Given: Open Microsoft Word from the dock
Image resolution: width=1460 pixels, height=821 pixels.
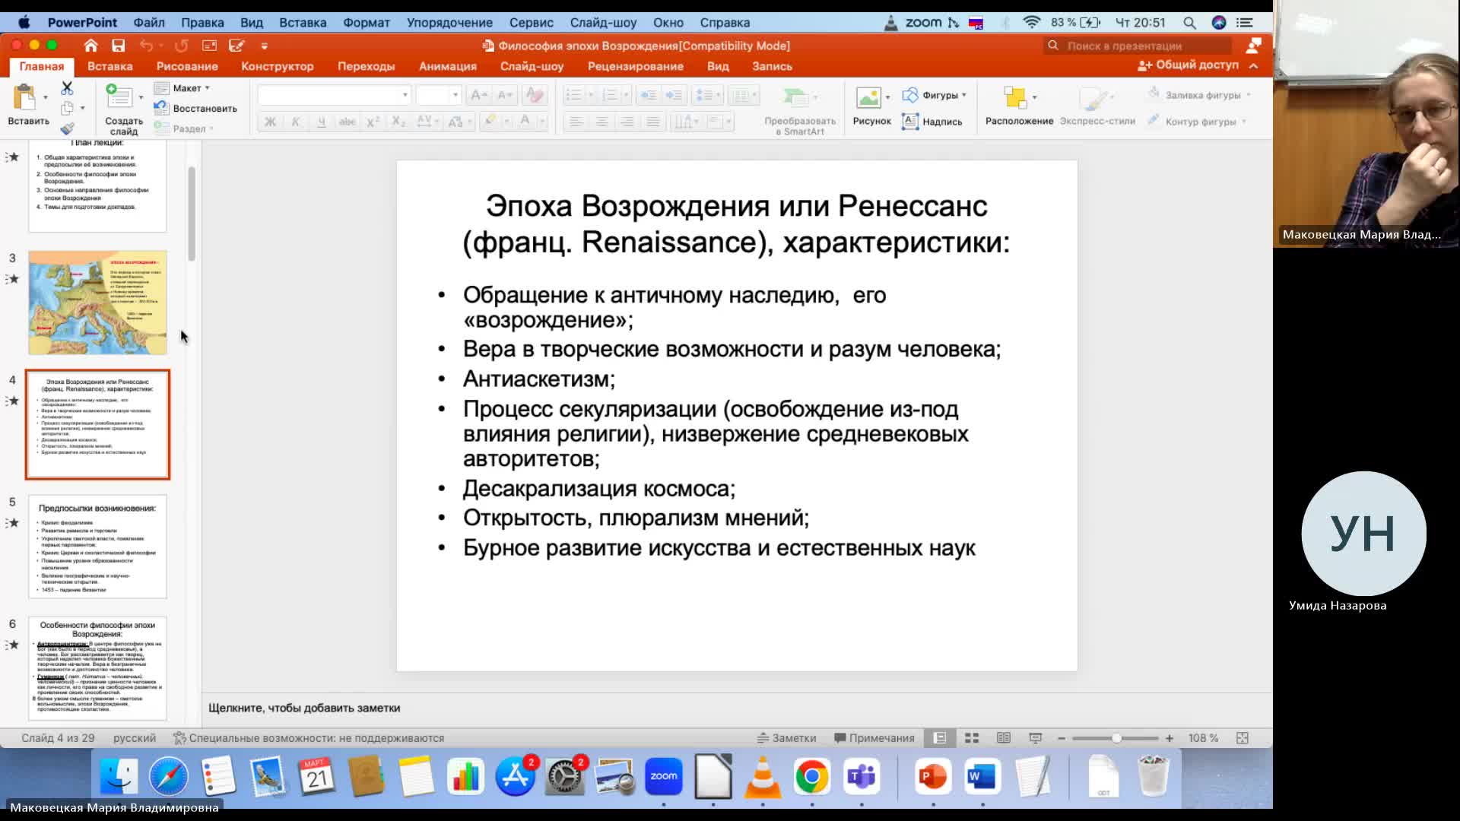Looking at the screenshot, I should coord(982,776).
